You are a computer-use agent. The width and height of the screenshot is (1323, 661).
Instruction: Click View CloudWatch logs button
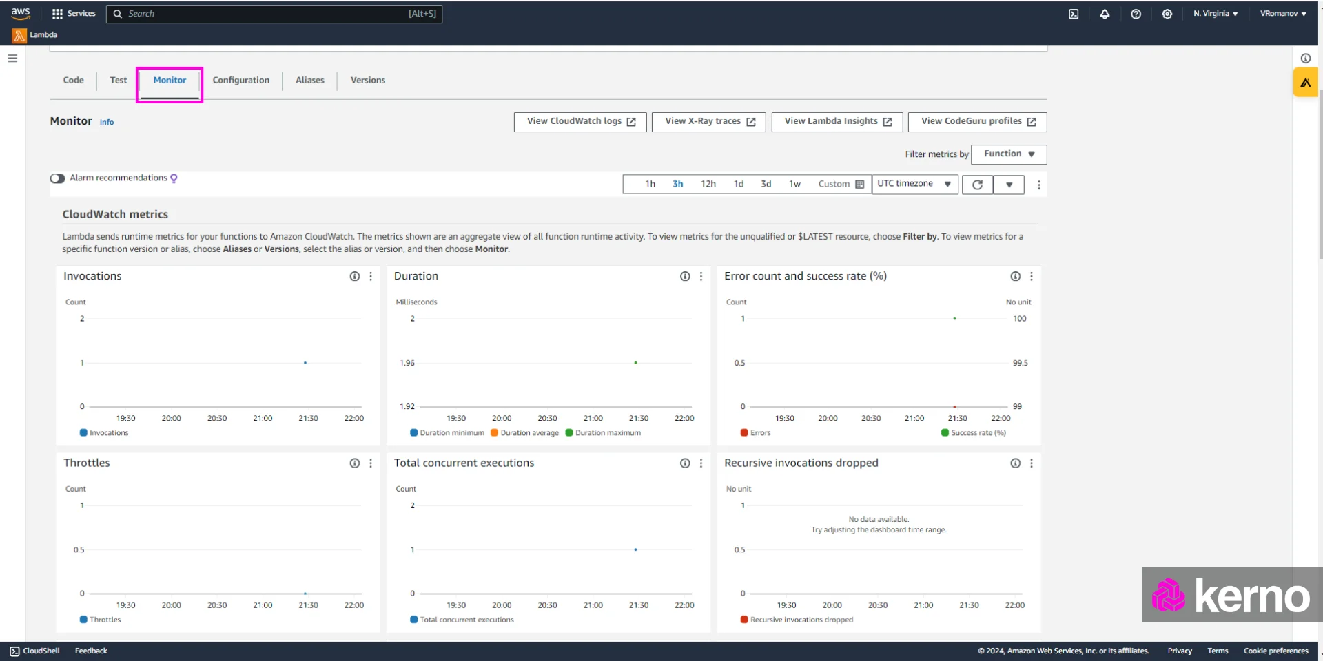coord(580,122)
